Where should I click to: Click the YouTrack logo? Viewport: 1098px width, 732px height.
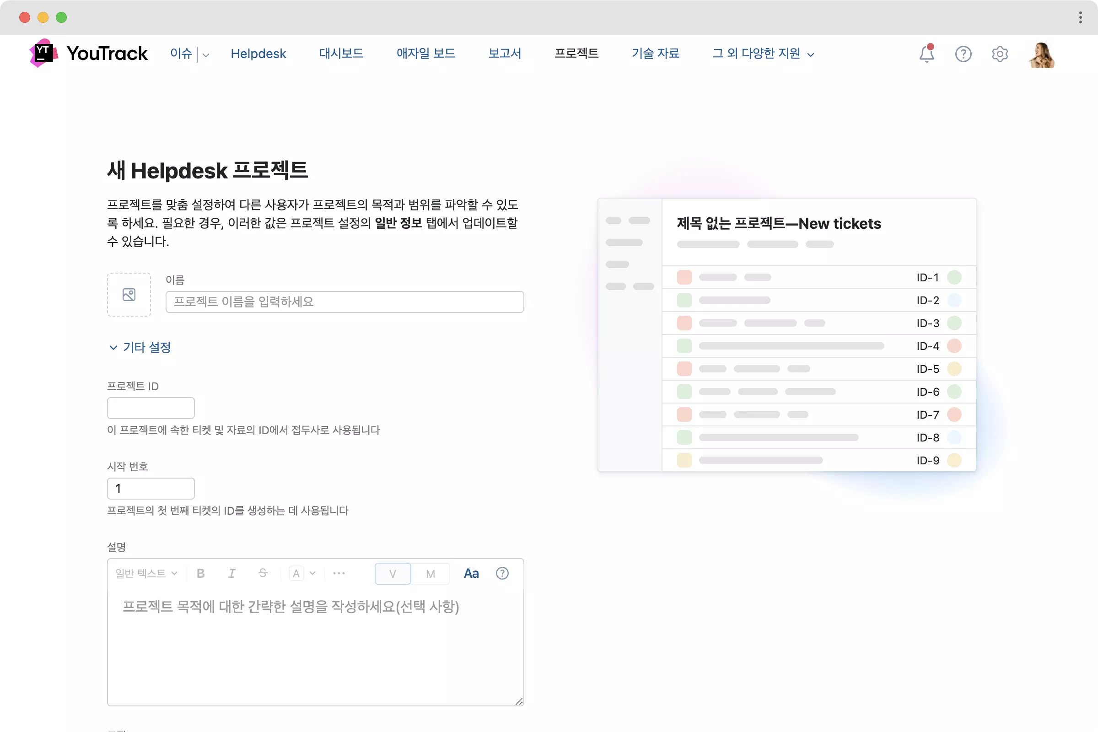(x=89, y=53)
